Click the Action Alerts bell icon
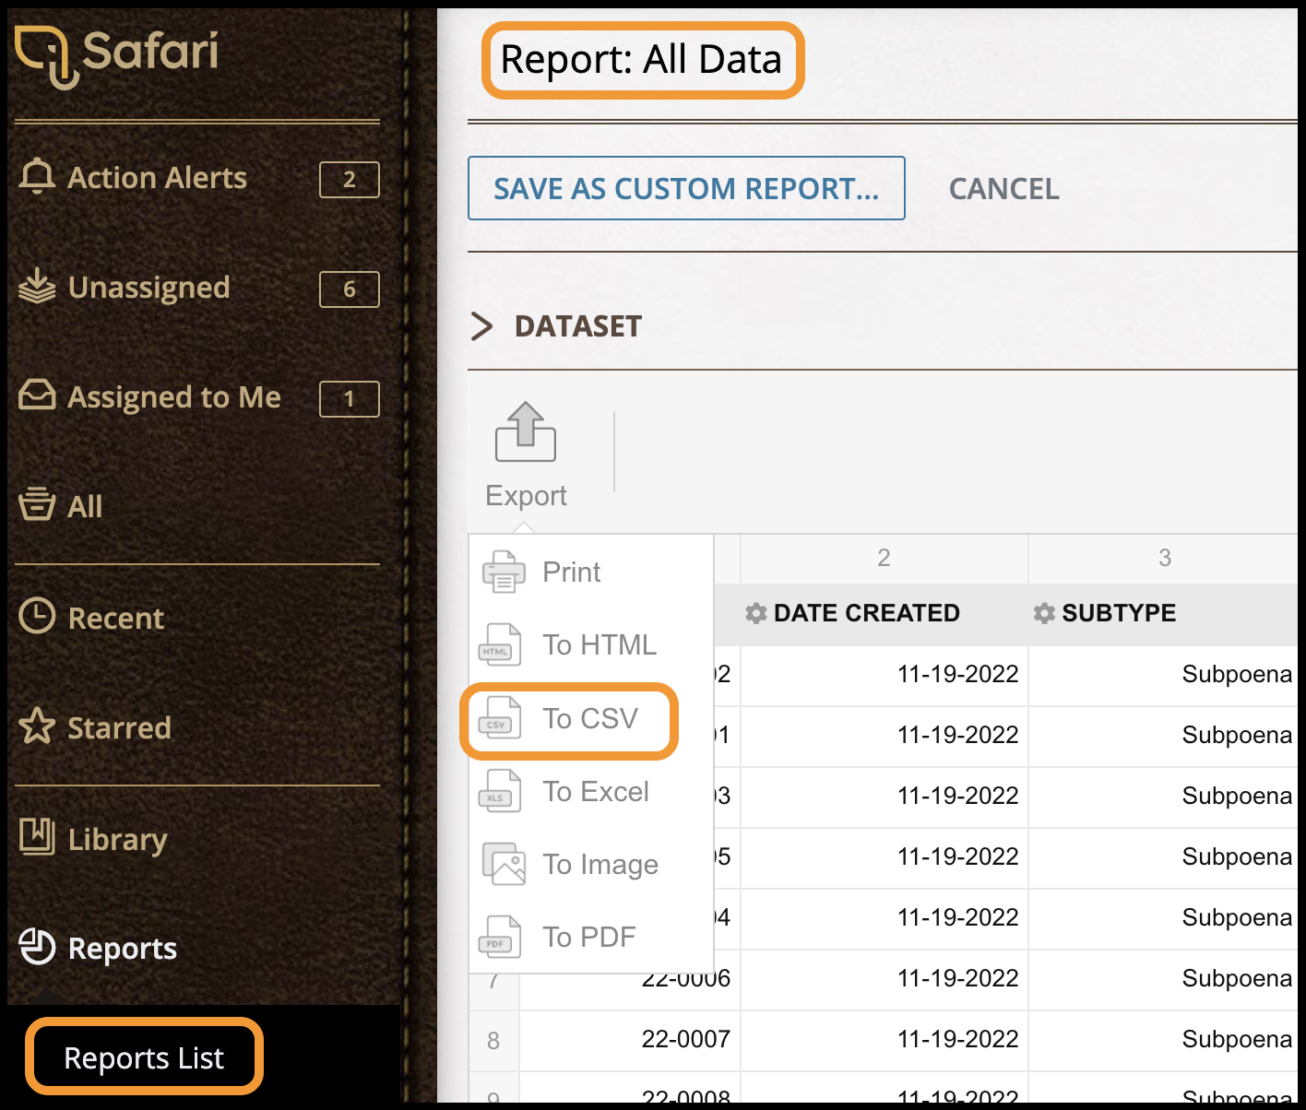1306x1110 pixels. pyautogui.click(x=37, y=176)
